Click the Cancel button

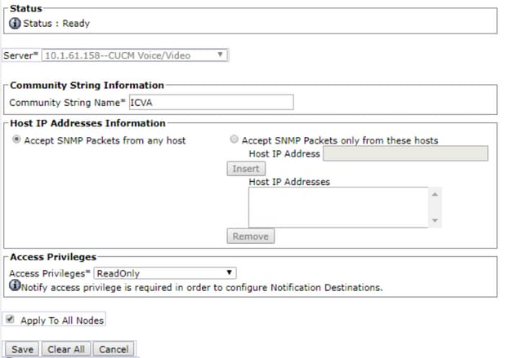(x=114, y=349)
